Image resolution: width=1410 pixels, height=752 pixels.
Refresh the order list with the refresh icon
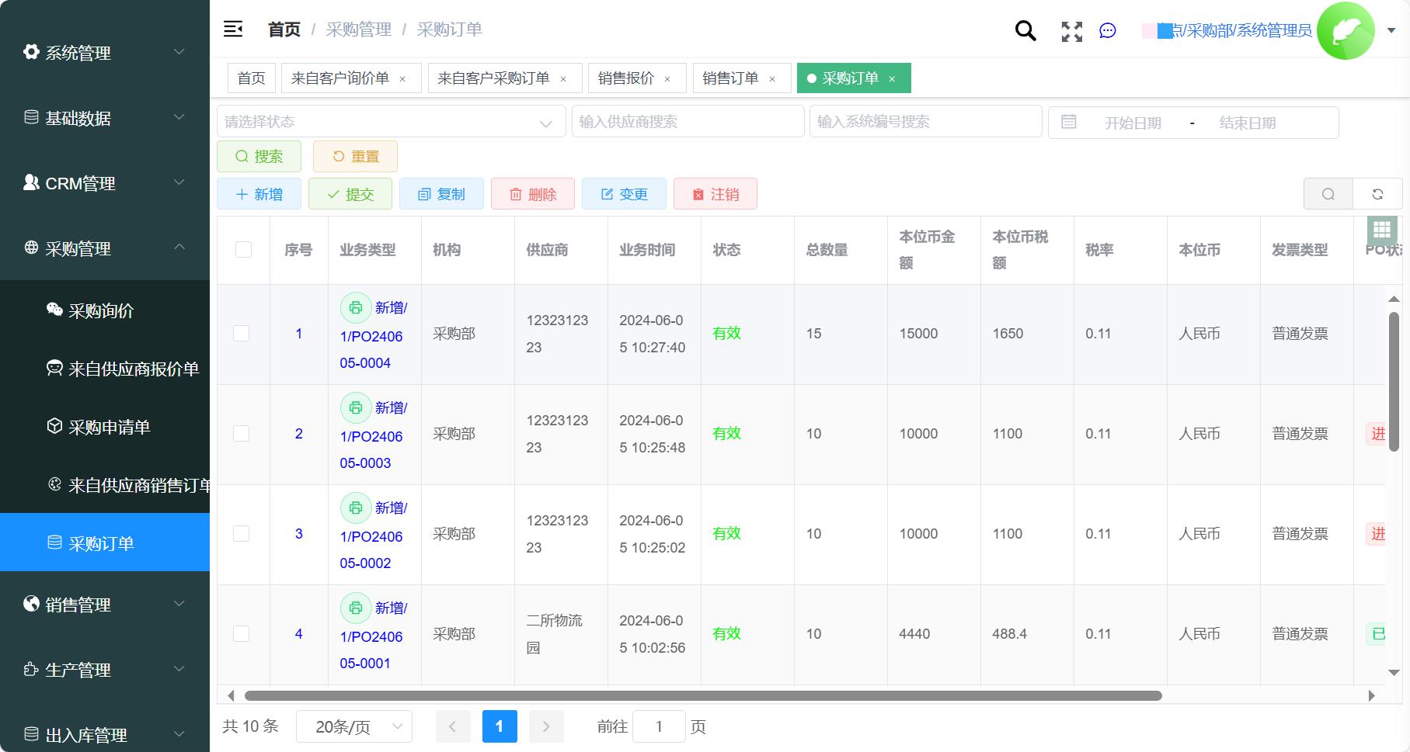pos(1377,193)
